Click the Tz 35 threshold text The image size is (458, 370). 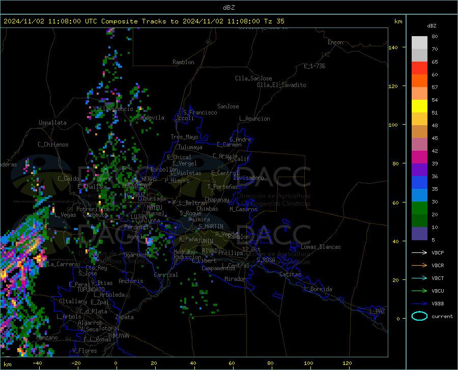coord(274,21)
